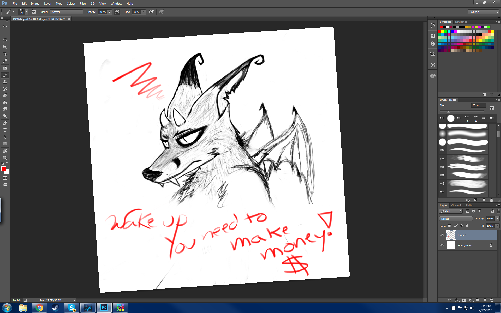Select the Clone Stamp tool
This screenshot has height=313, width=501.
tap(5, 82)
